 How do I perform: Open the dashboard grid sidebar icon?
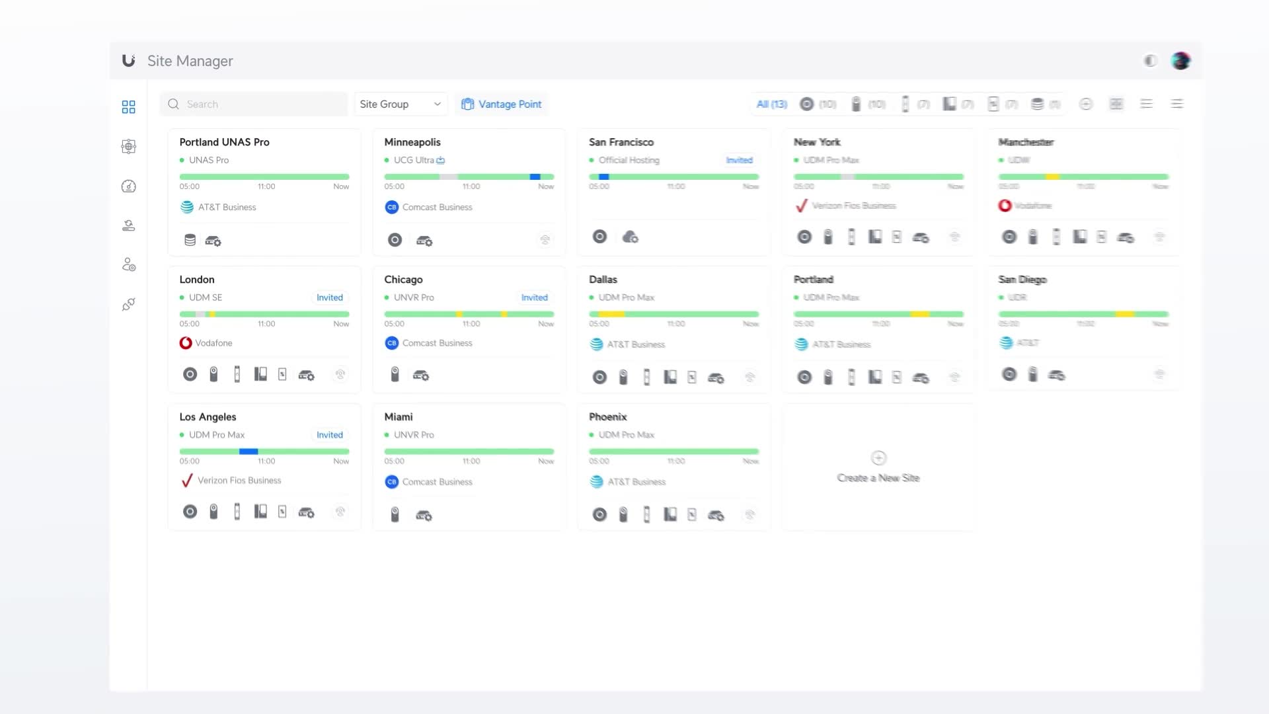tap(128, 107)
